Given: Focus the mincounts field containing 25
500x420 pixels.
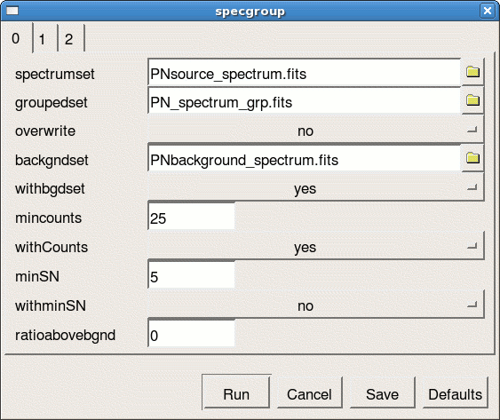Looking at the screenshot, I should (191, 217).
